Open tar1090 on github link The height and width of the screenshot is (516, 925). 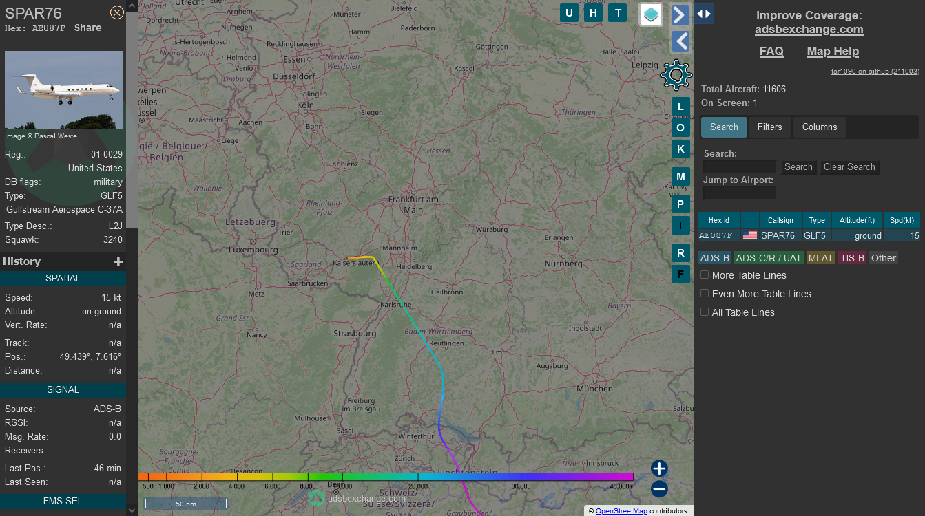pos(875,71)
